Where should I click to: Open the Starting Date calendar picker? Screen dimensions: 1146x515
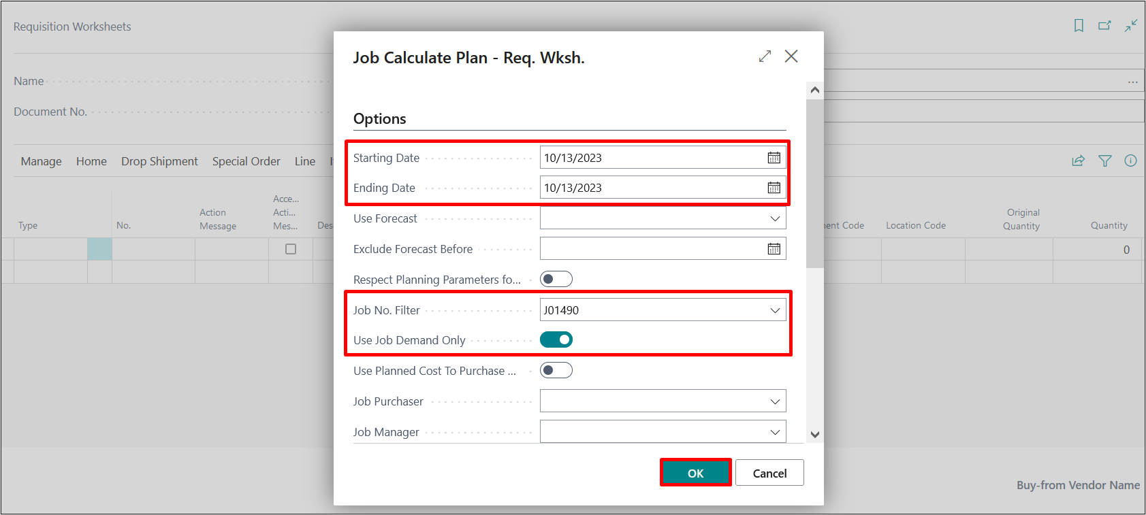click(x=774, y=158)
